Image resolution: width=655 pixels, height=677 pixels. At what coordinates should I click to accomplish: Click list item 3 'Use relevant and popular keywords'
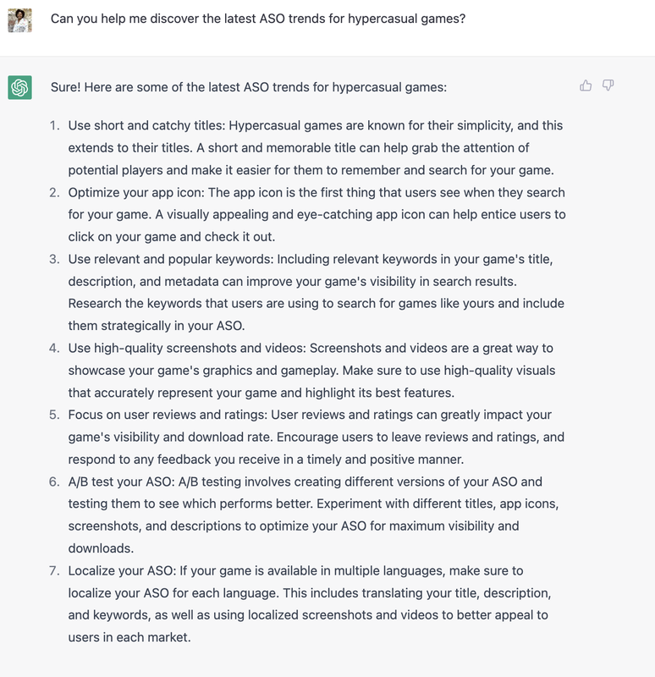[x=316, y=292]
